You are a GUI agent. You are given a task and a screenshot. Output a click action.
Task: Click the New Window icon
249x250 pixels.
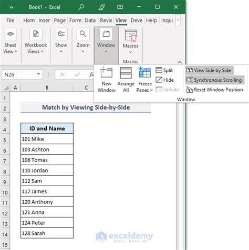[x=106, y=72]
